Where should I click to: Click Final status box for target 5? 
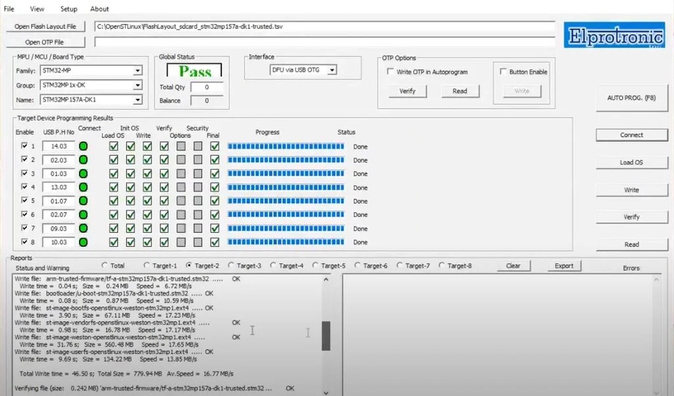[215, 201]
